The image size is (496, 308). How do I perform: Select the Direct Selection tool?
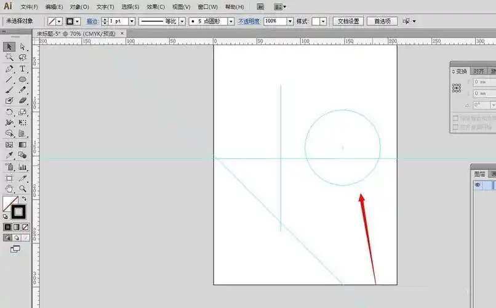pyautogui.click(x=23, y=47)
